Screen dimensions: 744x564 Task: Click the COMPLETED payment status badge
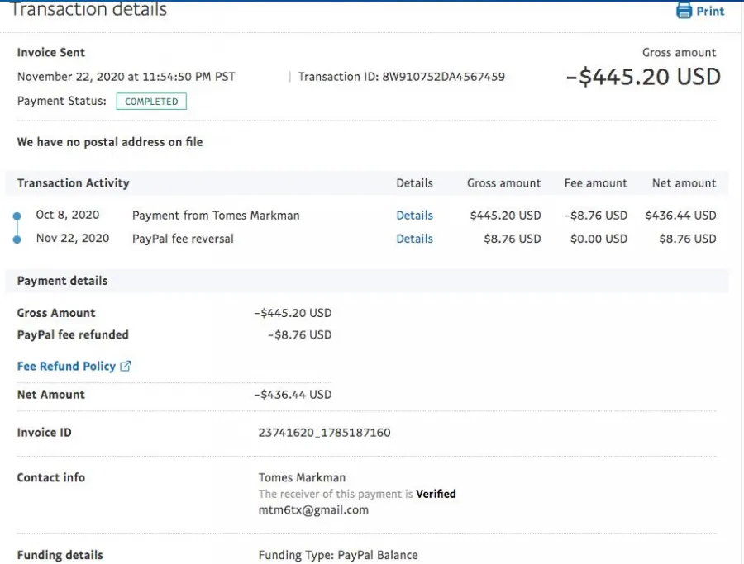pyautogui.click(x=151, y=102)
